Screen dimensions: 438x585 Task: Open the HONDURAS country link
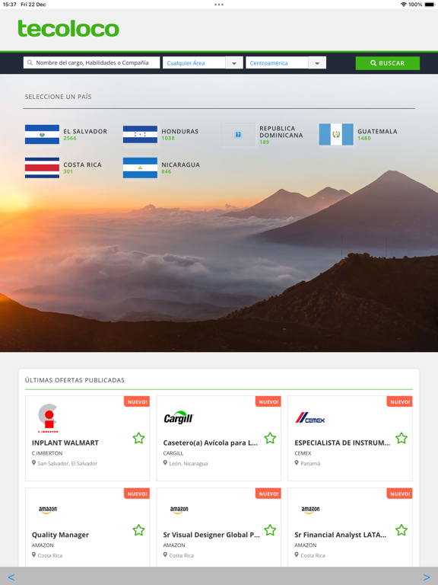(x=180, y=131)
